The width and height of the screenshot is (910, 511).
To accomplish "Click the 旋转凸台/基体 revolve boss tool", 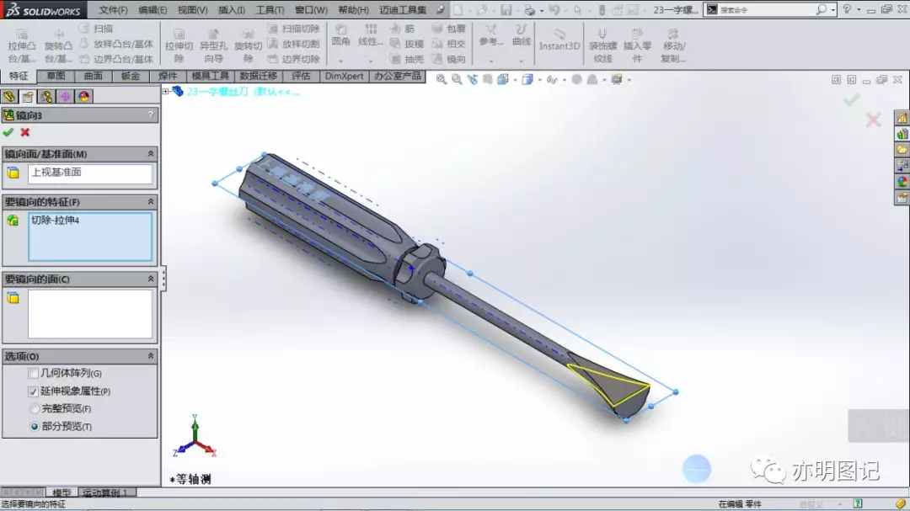I will click(59, 45).
